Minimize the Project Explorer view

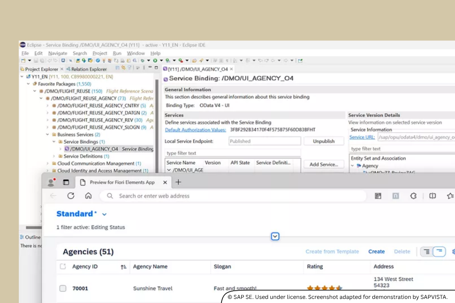point(150,68)
